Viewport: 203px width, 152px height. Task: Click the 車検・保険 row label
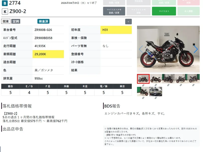coord(79,38)
